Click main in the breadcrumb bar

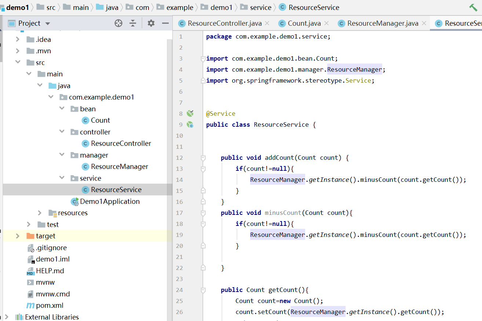[81, 7]
